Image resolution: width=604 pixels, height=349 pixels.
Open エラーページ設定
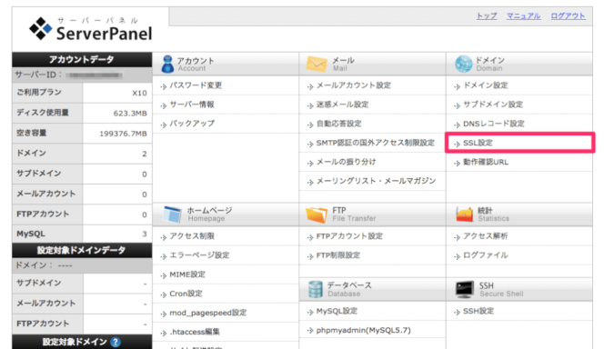(x=199, y=255)
